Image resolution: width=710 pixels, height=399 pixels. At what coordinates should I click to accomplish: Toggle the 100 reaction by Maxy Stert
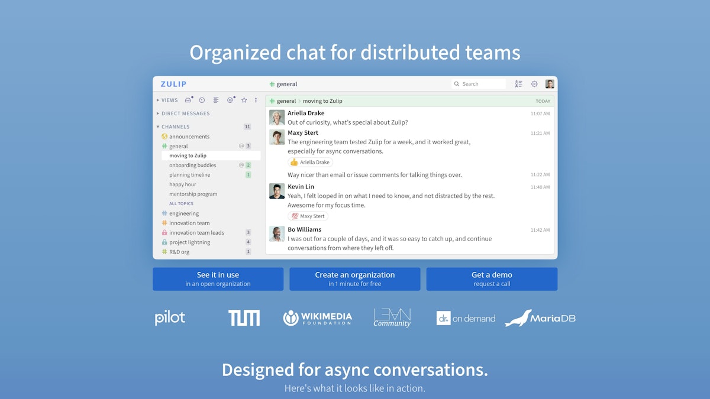coord(308,216)
